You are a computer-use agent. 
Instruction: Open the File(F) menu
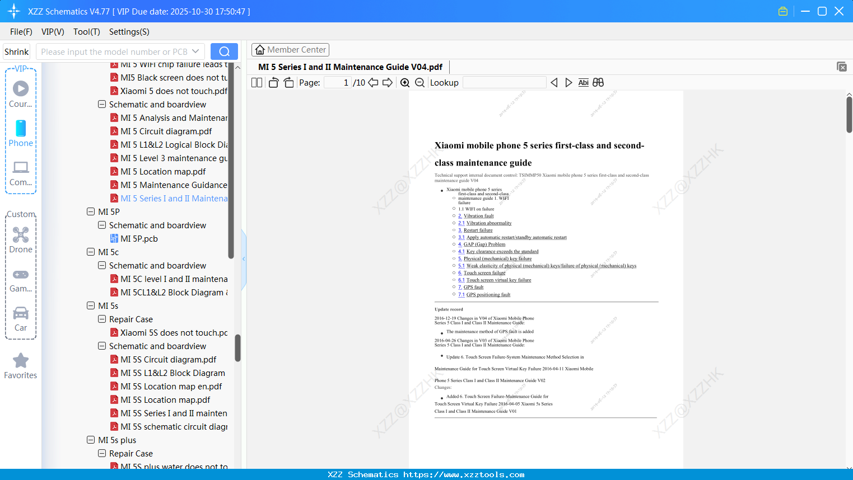coord(21,32)
